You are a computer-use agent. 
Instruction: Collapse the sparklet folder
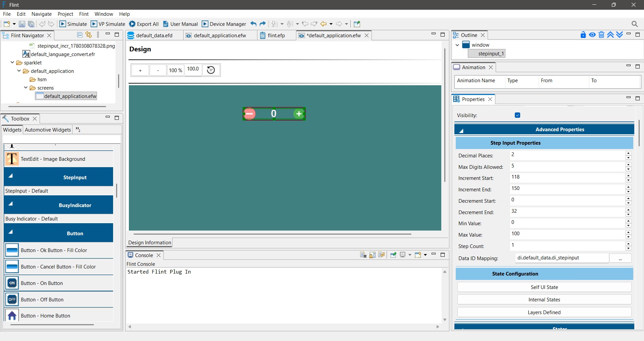click(12, 62)
